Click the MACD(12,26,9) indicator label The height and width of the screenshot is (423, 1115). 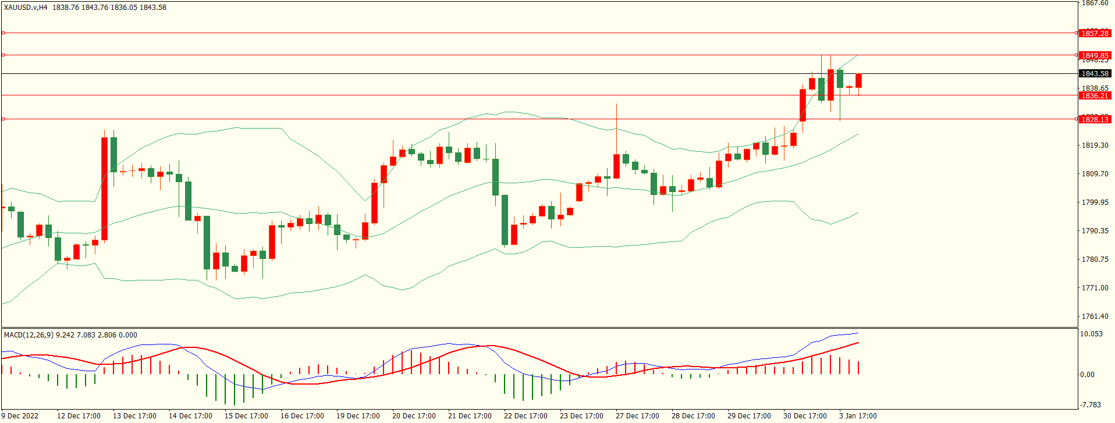pos(29,335)
